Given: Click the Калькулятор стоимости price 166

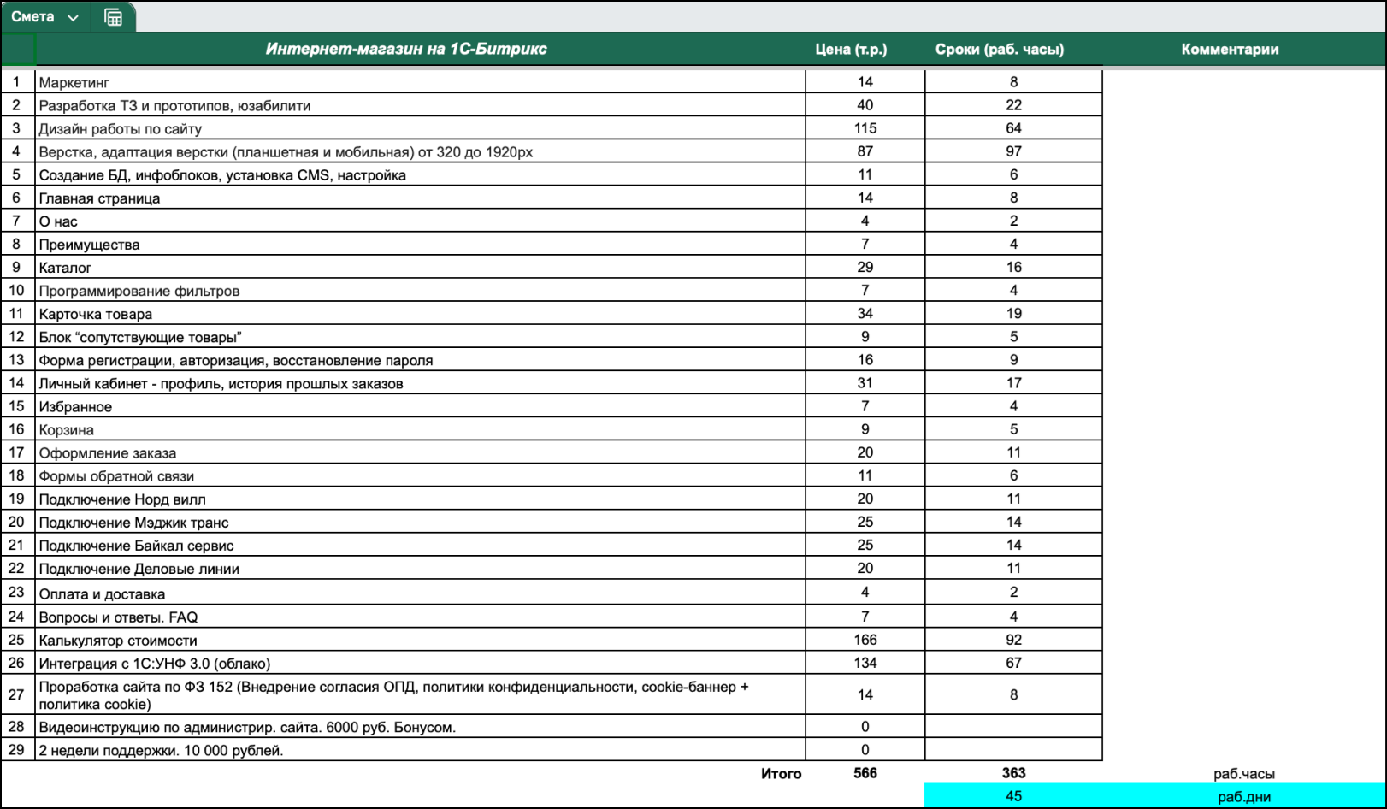Looking at the screenshot, I should (x=865, y=640).
